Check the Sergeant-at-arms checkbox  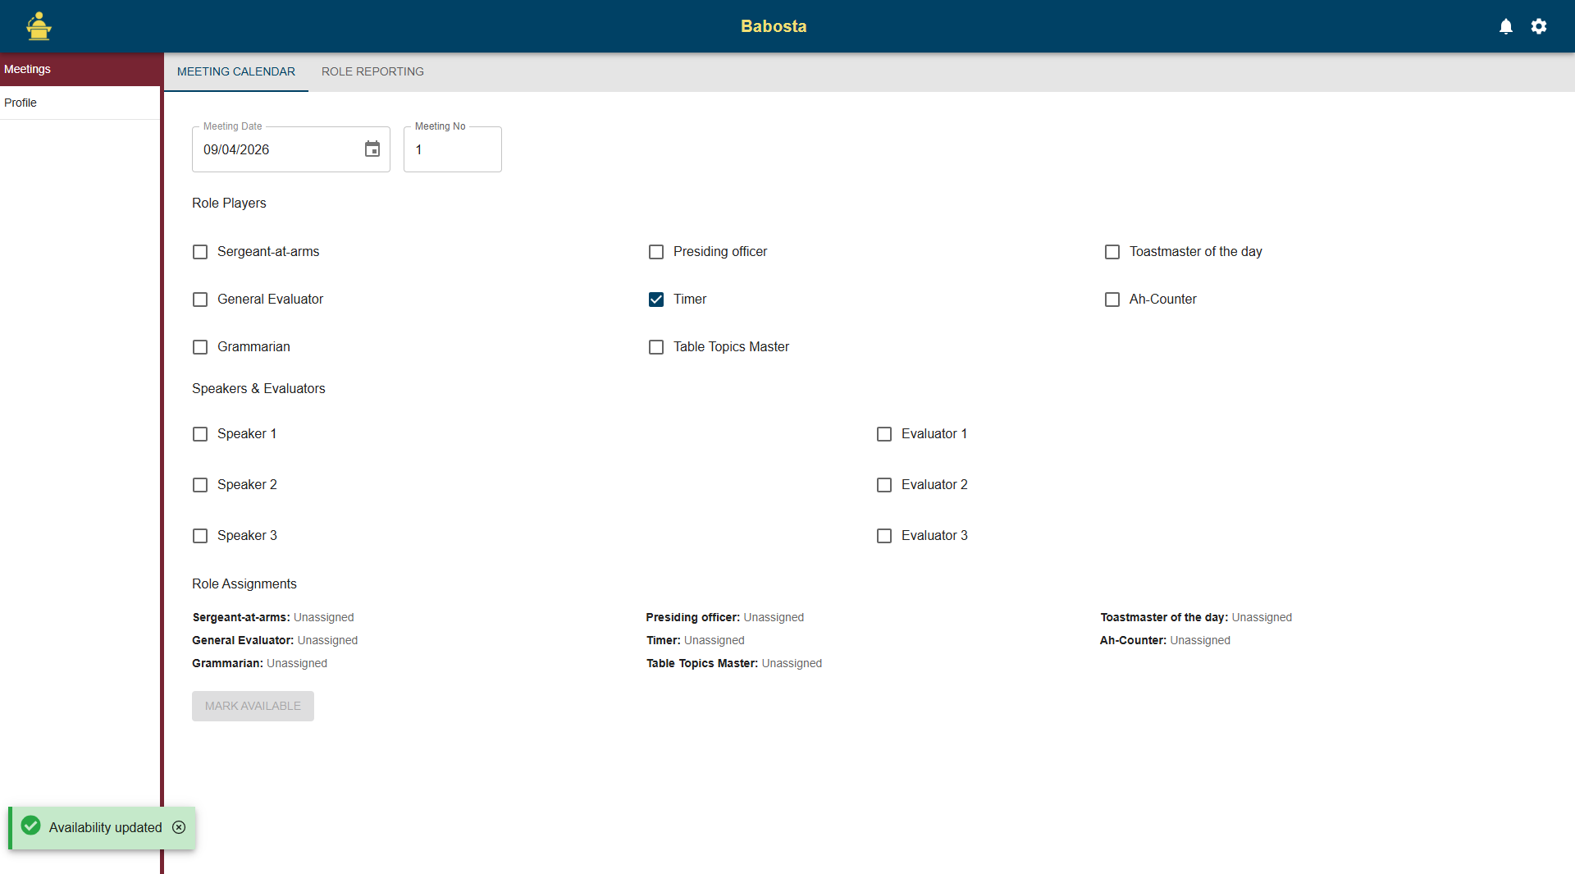pyautogui.click(x=200, y=252)
